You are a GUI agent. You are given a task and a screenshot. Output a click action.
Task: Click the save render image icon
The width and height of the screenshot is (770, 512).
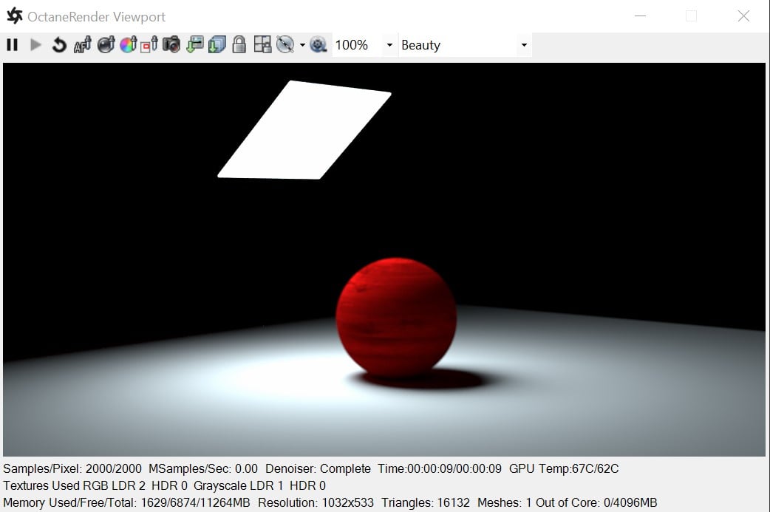(x=195, y=44)
